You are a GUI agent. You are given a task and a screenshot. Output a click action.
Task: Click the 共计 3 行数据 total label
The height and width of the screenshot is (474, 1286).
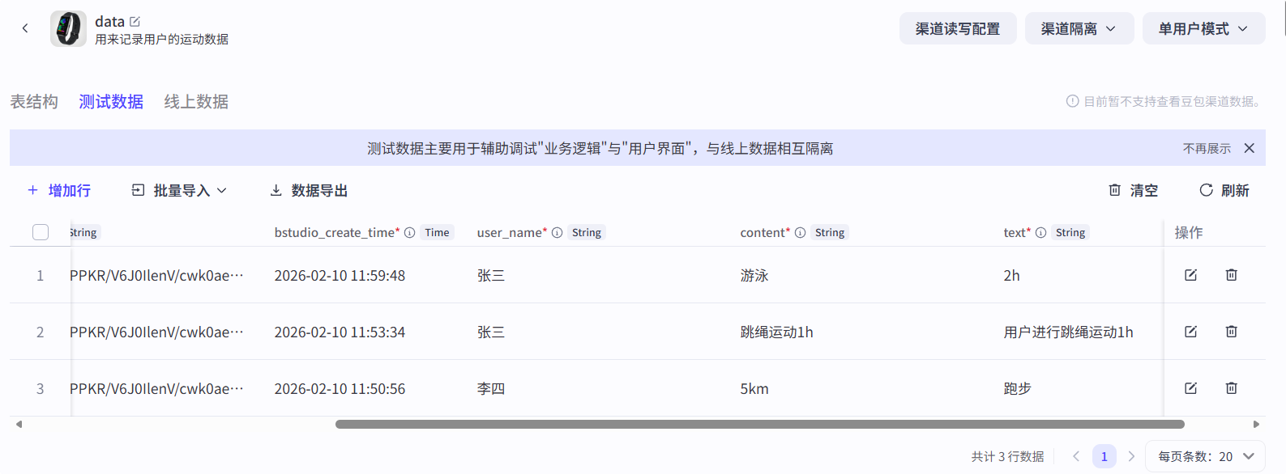(x=1007, y=457)
